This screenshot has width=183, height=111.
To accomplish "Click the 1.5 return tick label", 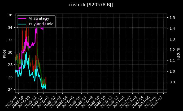I will (x=172, y=17).
